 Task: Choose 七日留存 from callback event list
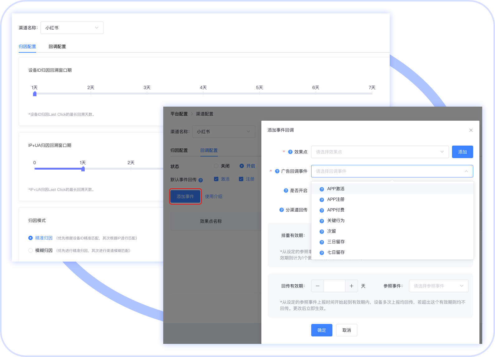[393, 253]
